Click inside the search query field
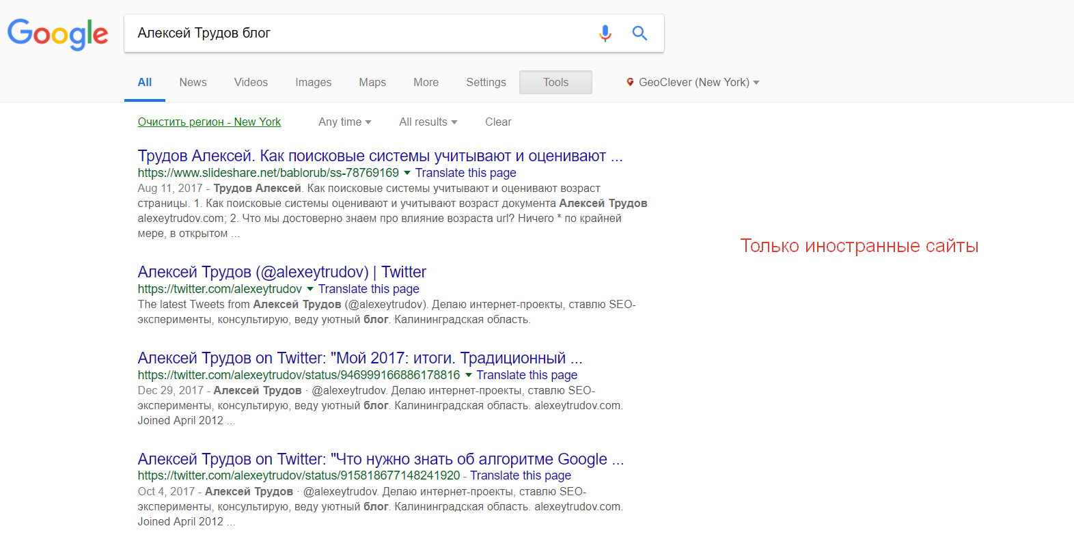 click(x=355, y=33)
